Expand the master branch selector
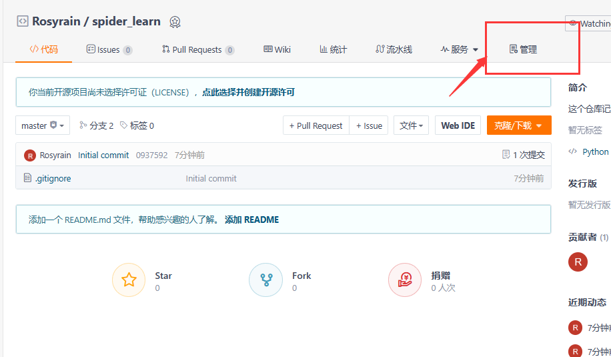This screenshot has height=357, width=611. [x=43, y=125]
